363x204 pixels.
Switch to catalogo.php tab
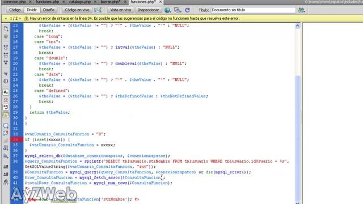tap(80, 2)
